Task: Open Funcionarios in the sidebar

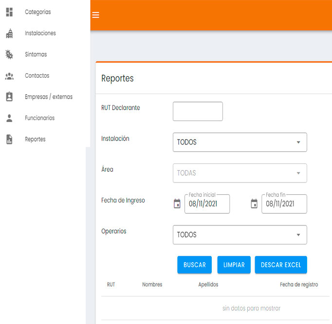Action: pyautogui.click(x=39, y=118)
